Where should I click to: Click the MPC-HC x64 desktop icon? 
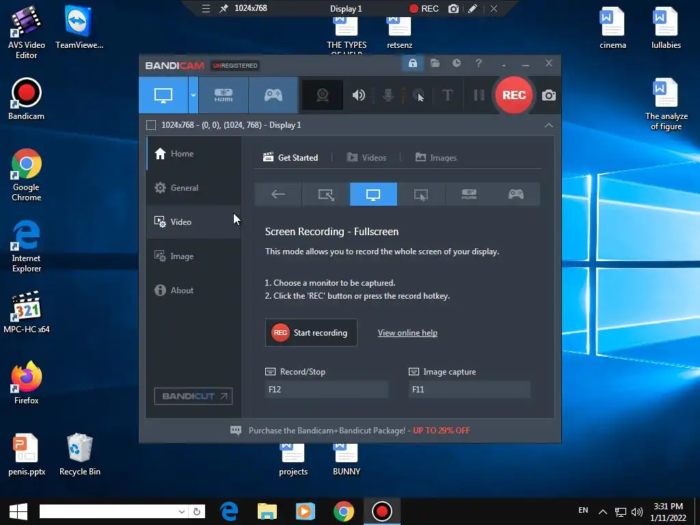[27, 312]
